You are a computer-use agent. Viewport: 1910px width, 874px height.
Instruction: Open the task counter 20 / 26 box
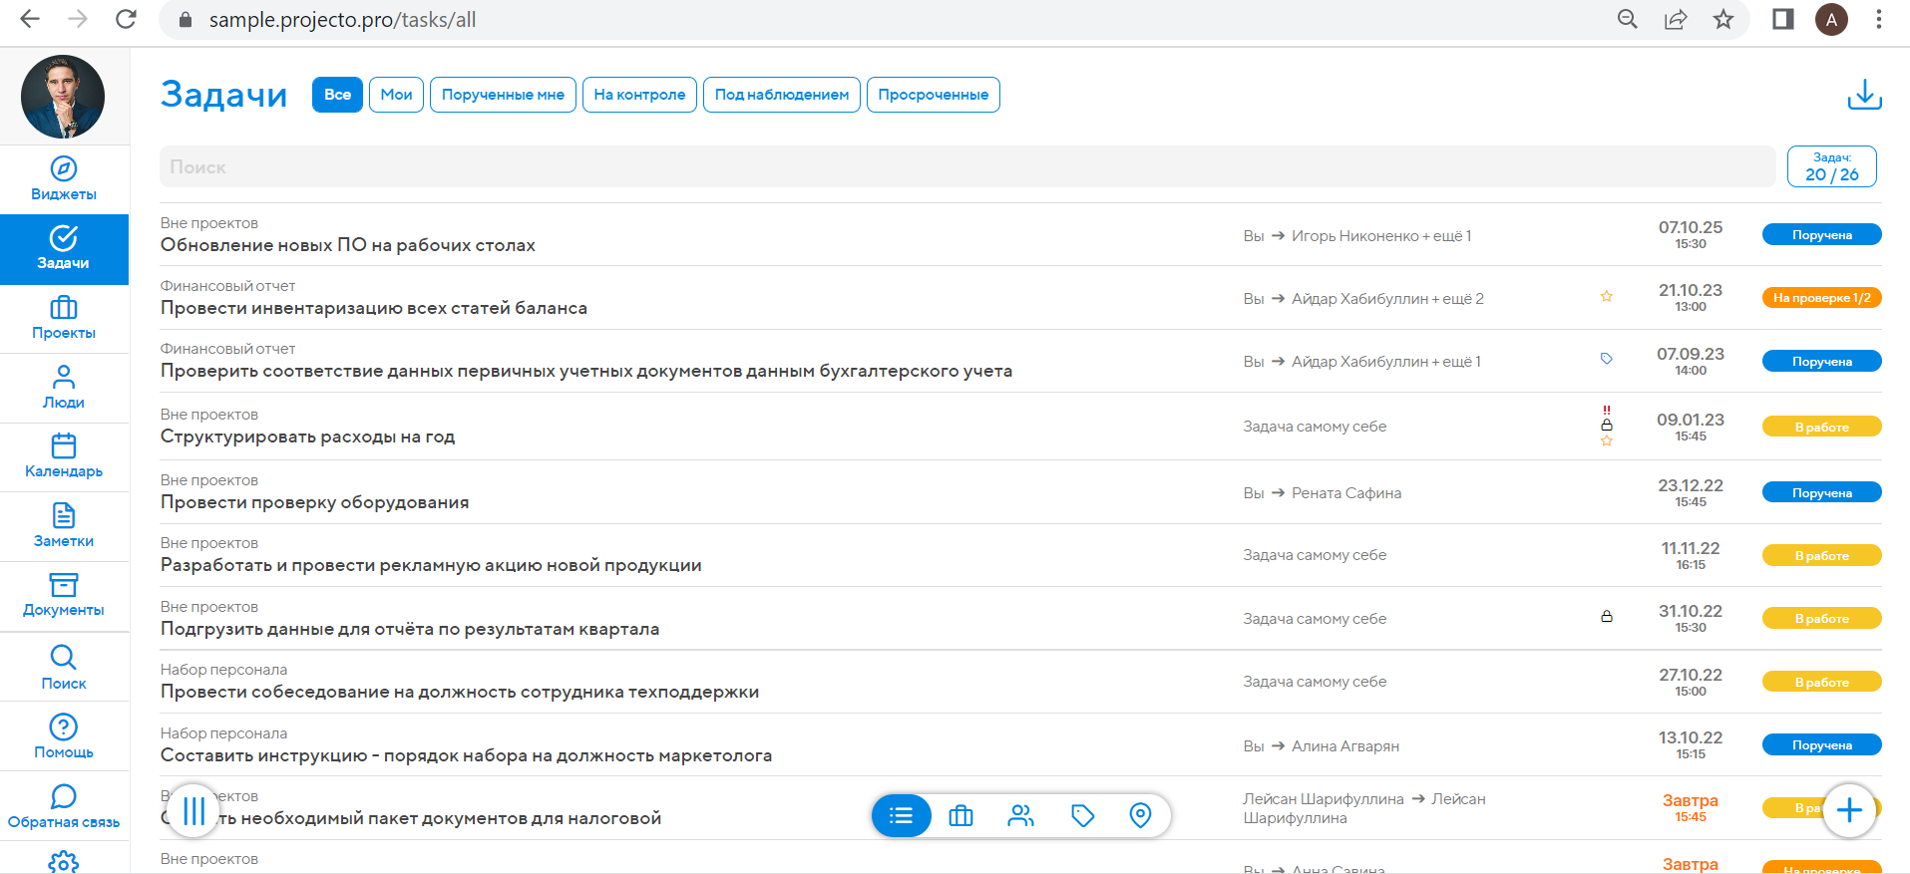(x=1832, y=166)
